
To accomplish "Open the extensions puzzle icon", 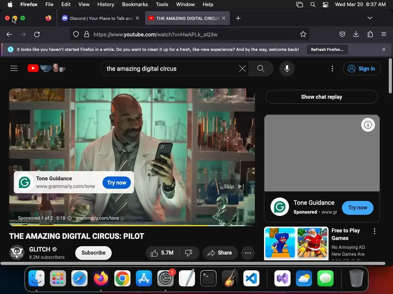I will [x=370, y=34].
